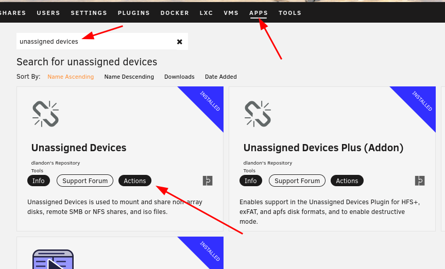445x269 pixels.
Task: Click the Installed ribbon on the bottom card
Action: (210, 251)
